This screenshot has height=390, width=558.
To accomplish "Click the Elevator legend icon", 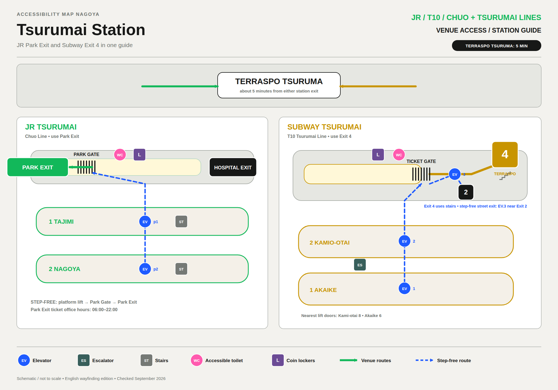I will pyautogui.click(x=24, y=360).
